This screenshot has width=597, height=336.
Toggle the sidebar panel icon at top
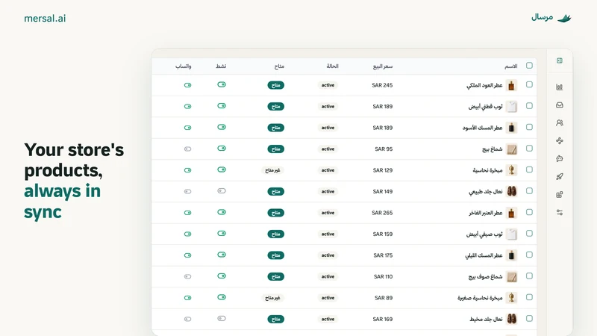pyautogui.click(x=559, y=60)
